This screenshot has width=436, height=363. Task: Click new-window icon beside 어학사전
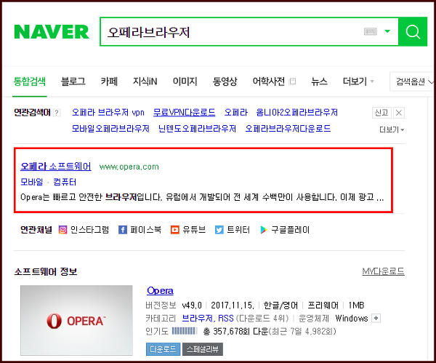click(292, 81)
